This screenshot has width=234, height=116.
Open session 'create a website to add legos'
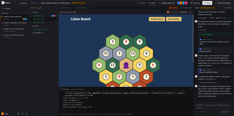[x=14, y=24]
